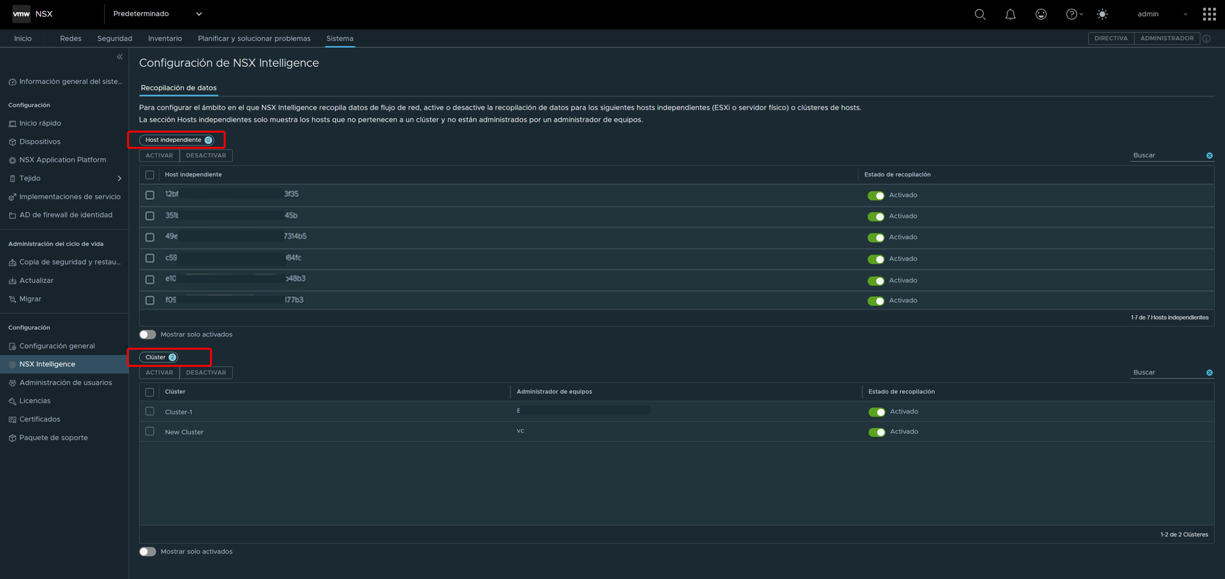Click the info icon beside Administrador

point(1206,39)
